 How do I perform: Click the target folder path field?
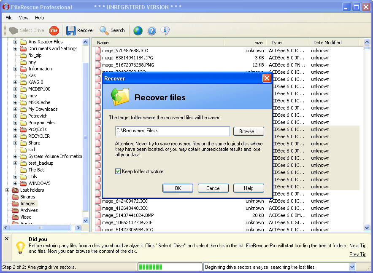173,131
